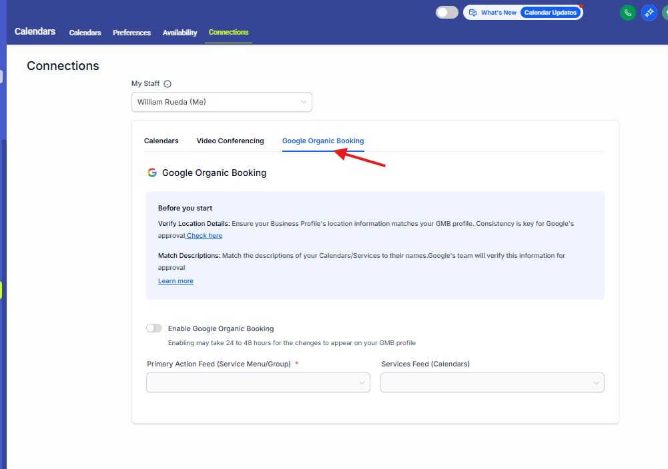
Task: Click the Check here link
Action: coord(204,236)
